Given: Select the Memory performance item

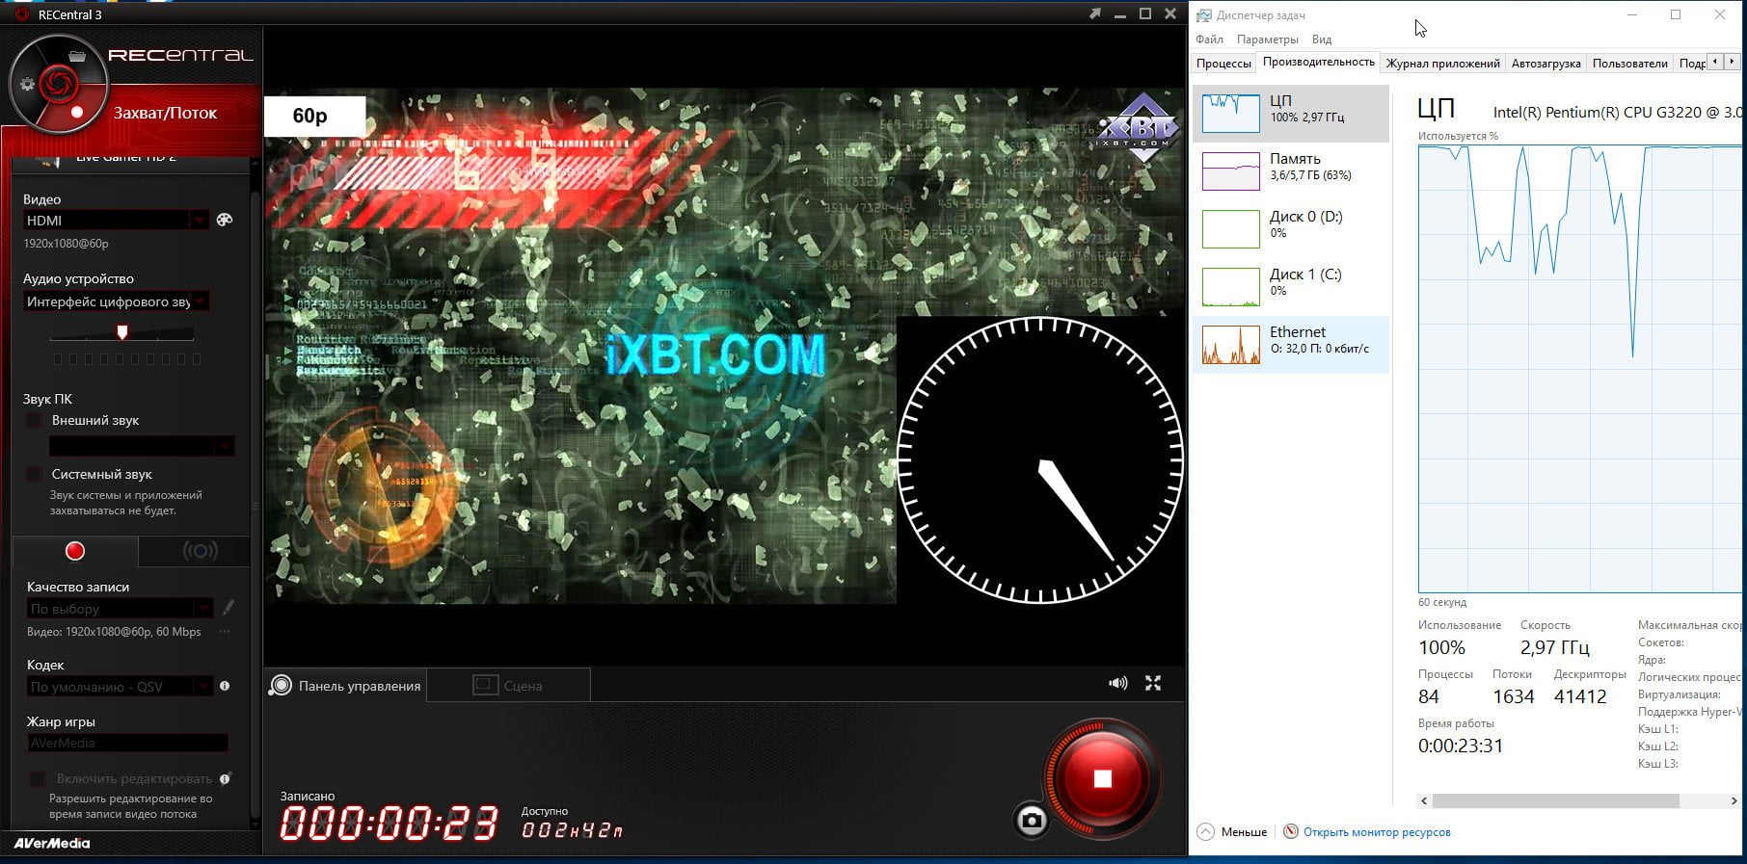Looking at the screenshot, I should point(1291,170).
